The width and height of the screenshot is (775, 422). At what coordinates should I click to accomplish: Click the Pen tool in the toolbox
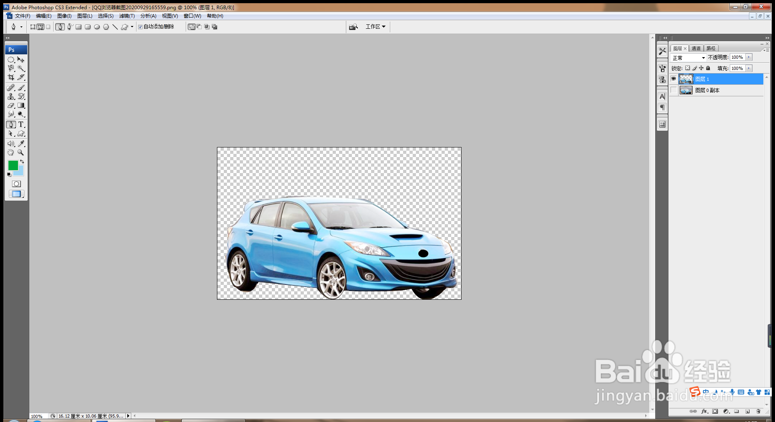[11, 125]
